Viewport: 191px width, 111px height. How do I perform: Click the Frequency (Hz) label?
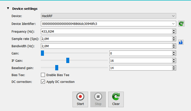pyautogui.click(x=23, y=32)
